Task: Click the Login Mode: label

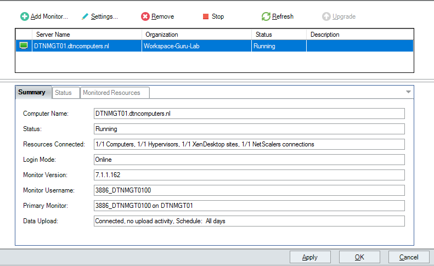Action: tap(40, 160)
